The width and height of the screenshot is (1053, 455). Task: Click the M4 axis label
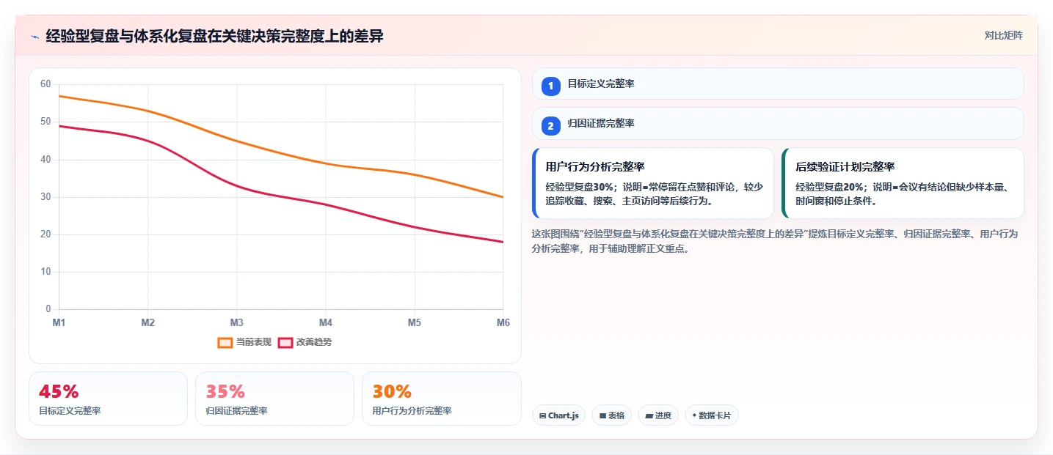click(x=325, y=322)
